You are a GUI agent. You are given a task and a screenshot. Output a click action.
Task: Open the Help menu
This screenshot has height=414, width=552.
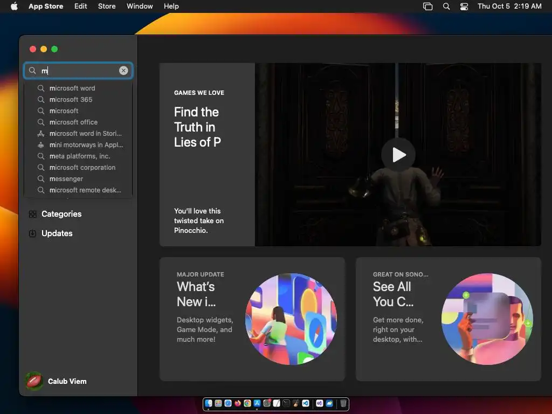[x=171, y=6]
